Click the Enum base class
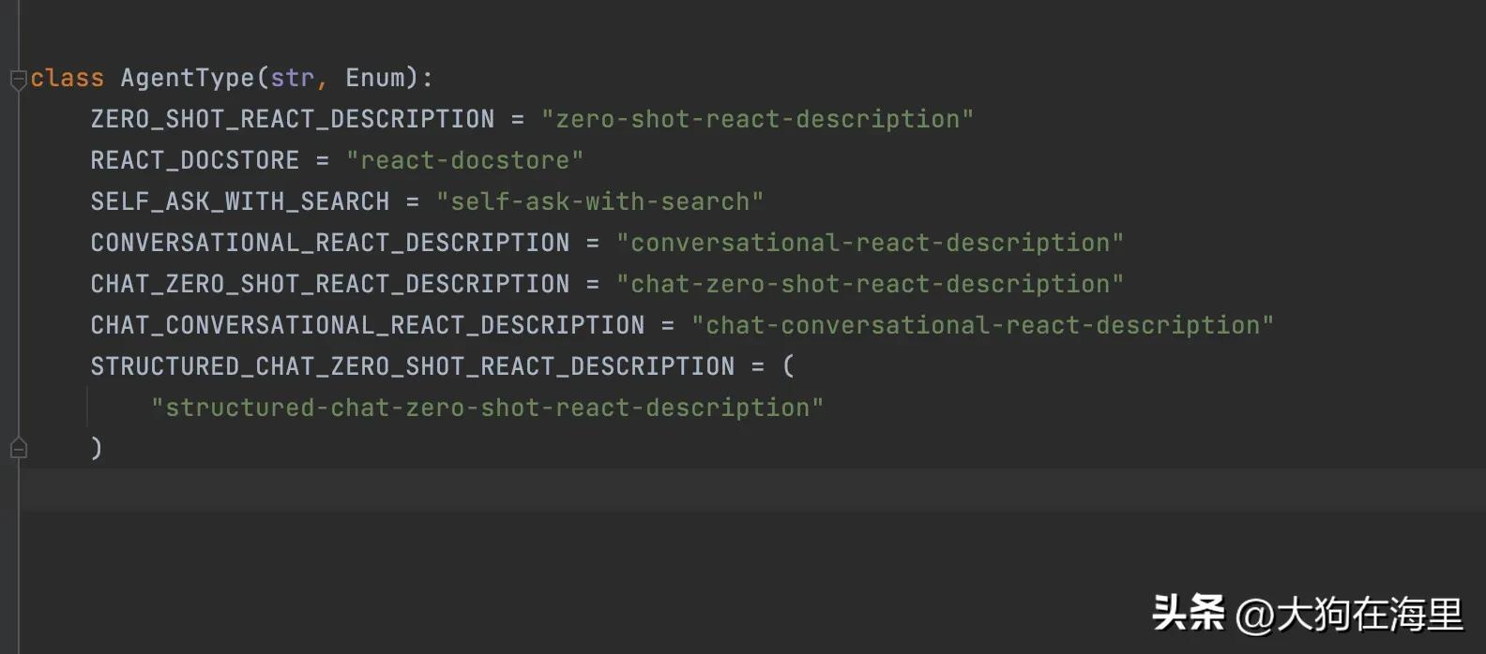The image size is (1486, 654). point(375,78)
